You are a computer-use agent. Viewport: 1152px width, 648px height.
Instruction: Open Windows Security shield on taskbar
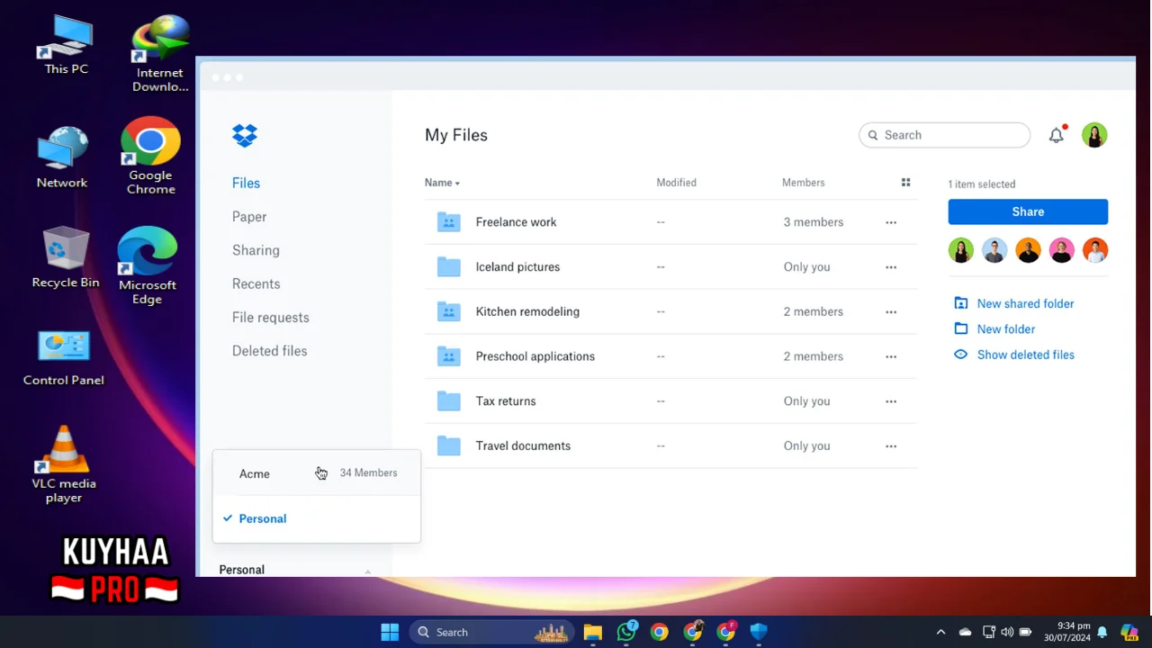(759, 633)
